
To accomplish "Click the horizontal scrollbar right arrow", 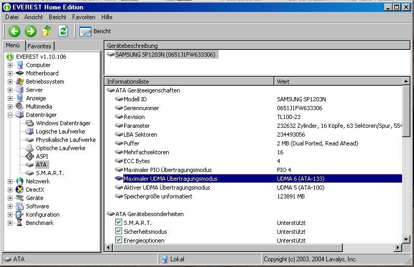I will pos(397,247).
